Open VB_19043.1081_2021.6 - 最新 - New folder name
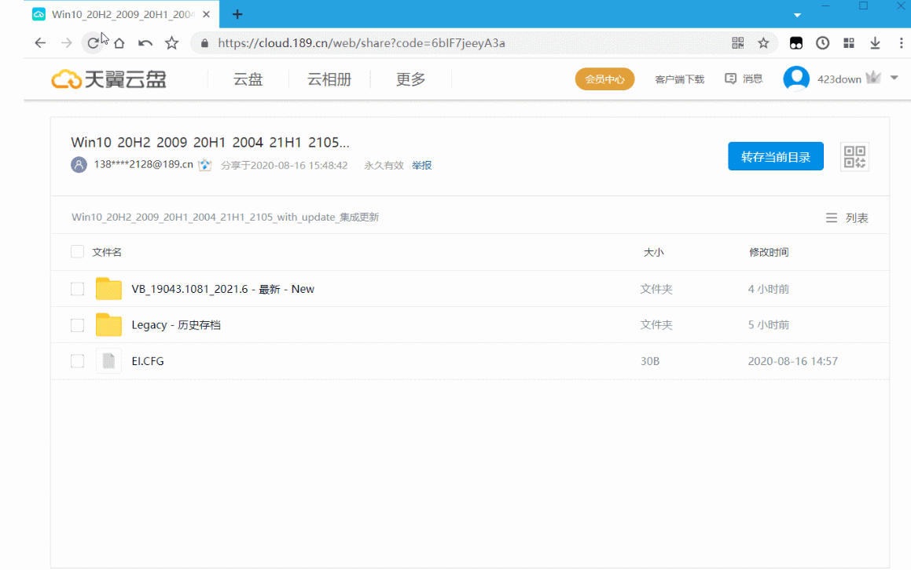 (223, 289)
